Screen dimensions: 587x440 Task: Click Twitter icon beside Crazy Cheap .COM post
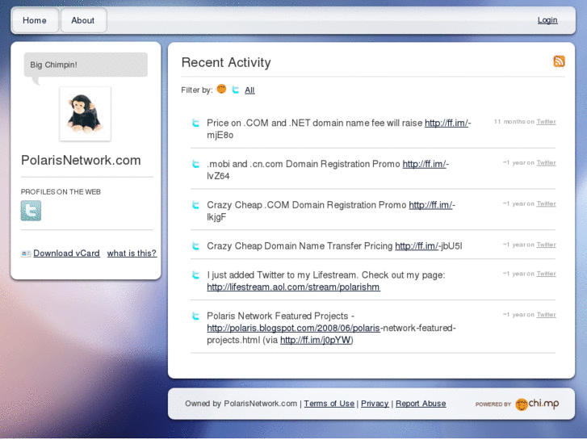click(195, 205)
